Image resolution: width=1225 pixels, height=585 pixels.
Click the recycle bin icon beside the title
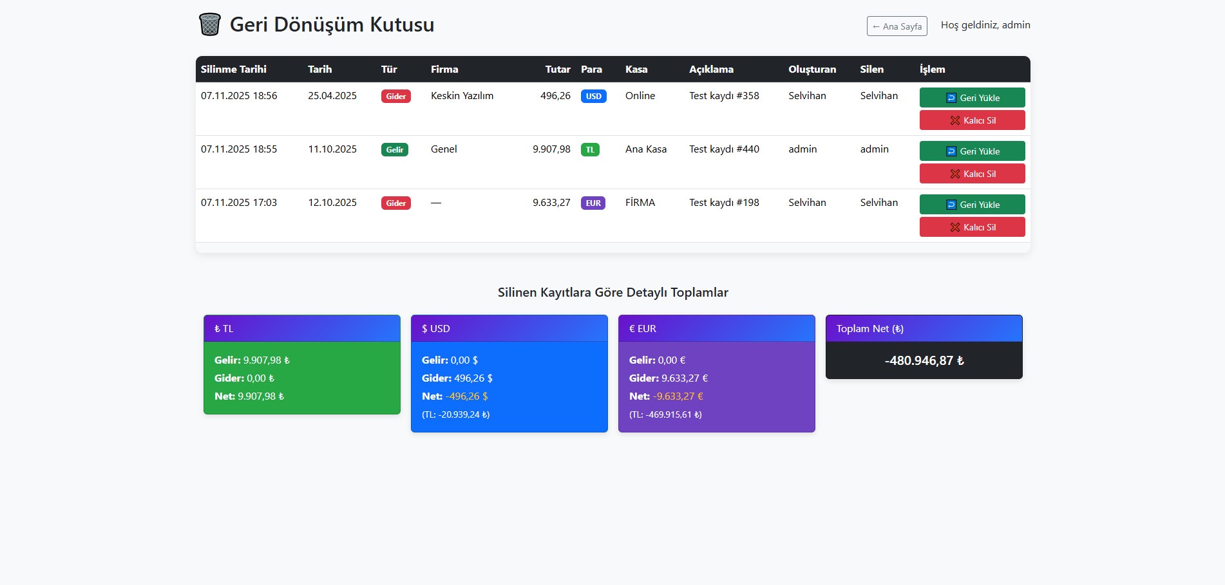point(209,24)
